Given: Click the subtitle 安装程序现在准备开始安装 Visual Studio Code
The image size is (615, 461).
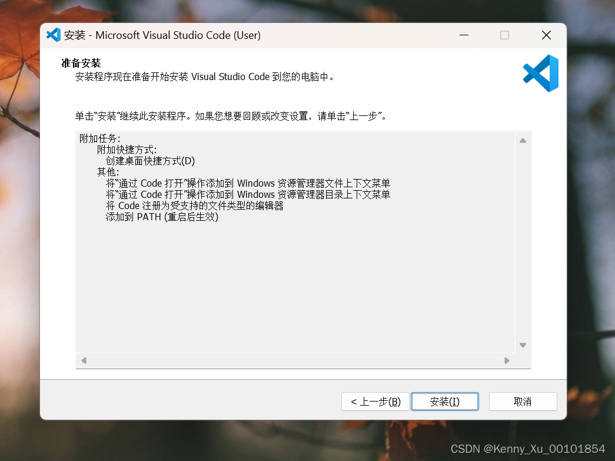Looking at the screenshot, I should [x=204, y=77].
